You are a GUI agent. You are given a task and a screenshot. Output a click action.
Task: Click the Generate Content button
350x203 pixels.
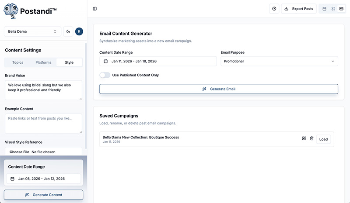point(43,195)
